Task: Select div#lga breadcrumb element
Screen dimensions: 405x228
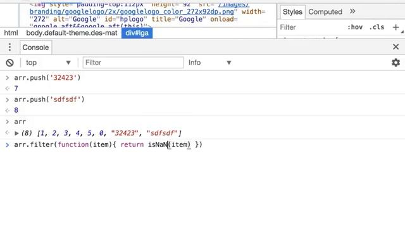Action: click(x=137, y=33)
